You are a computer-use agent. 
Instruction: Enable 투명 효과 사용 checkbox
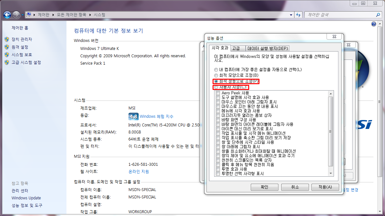click(218, 169)
